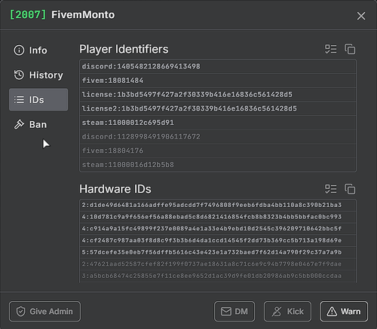
Task: Select fivem:18081484 identifier row
Action: click(218, 81)
